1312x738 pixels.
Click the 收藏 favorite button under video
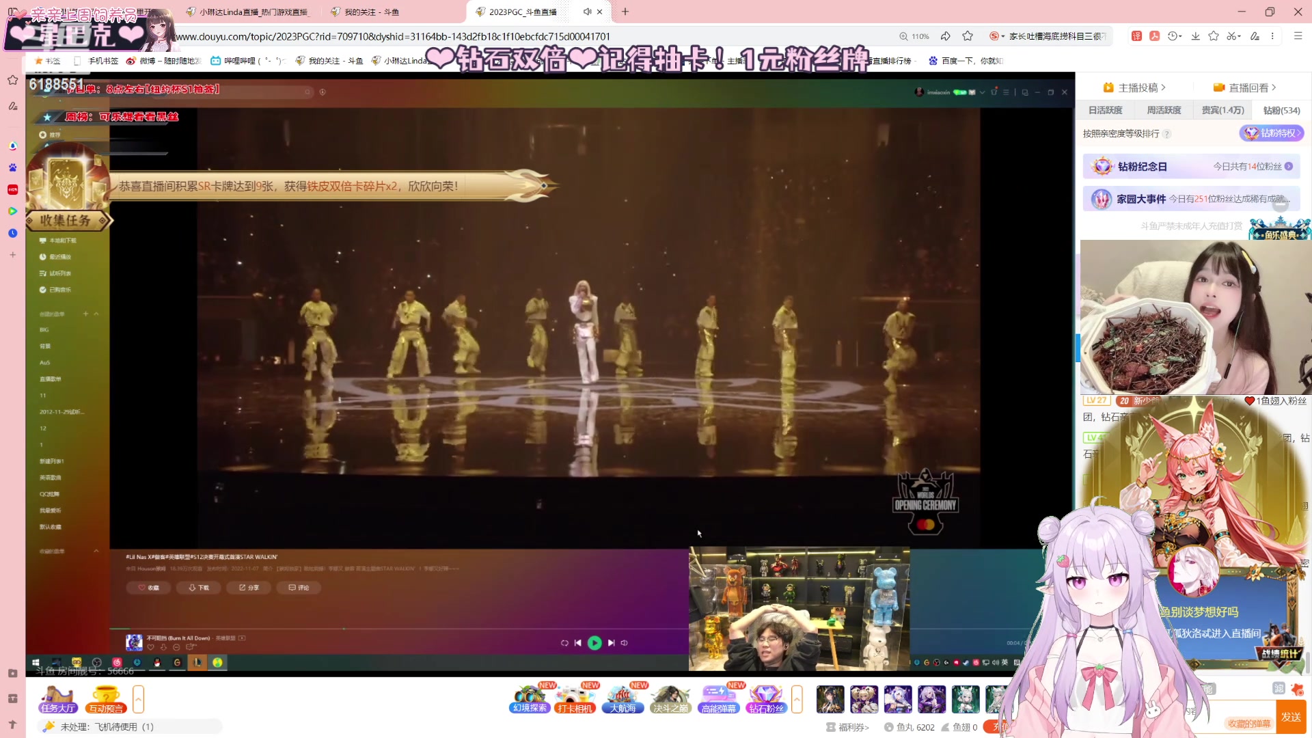(x=149, y=588)
